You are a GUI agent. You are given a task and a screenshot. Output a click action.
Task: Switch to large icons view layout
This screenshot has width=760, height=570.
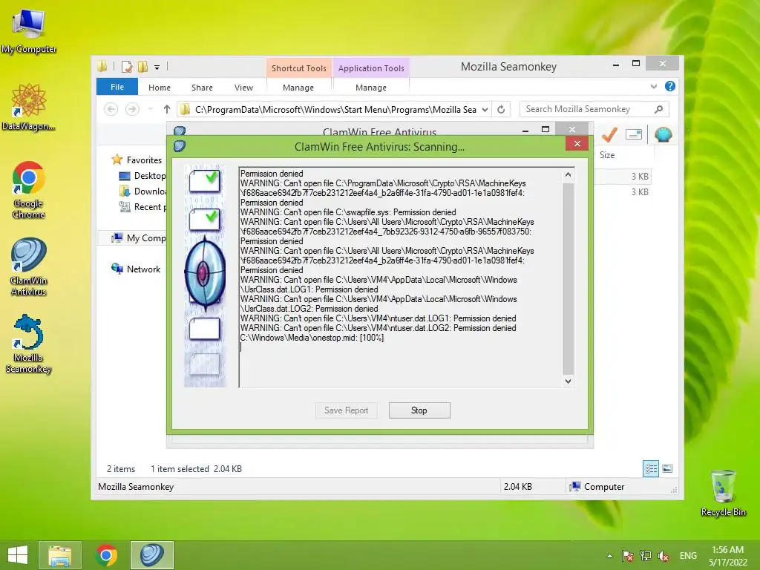point(667,468)
